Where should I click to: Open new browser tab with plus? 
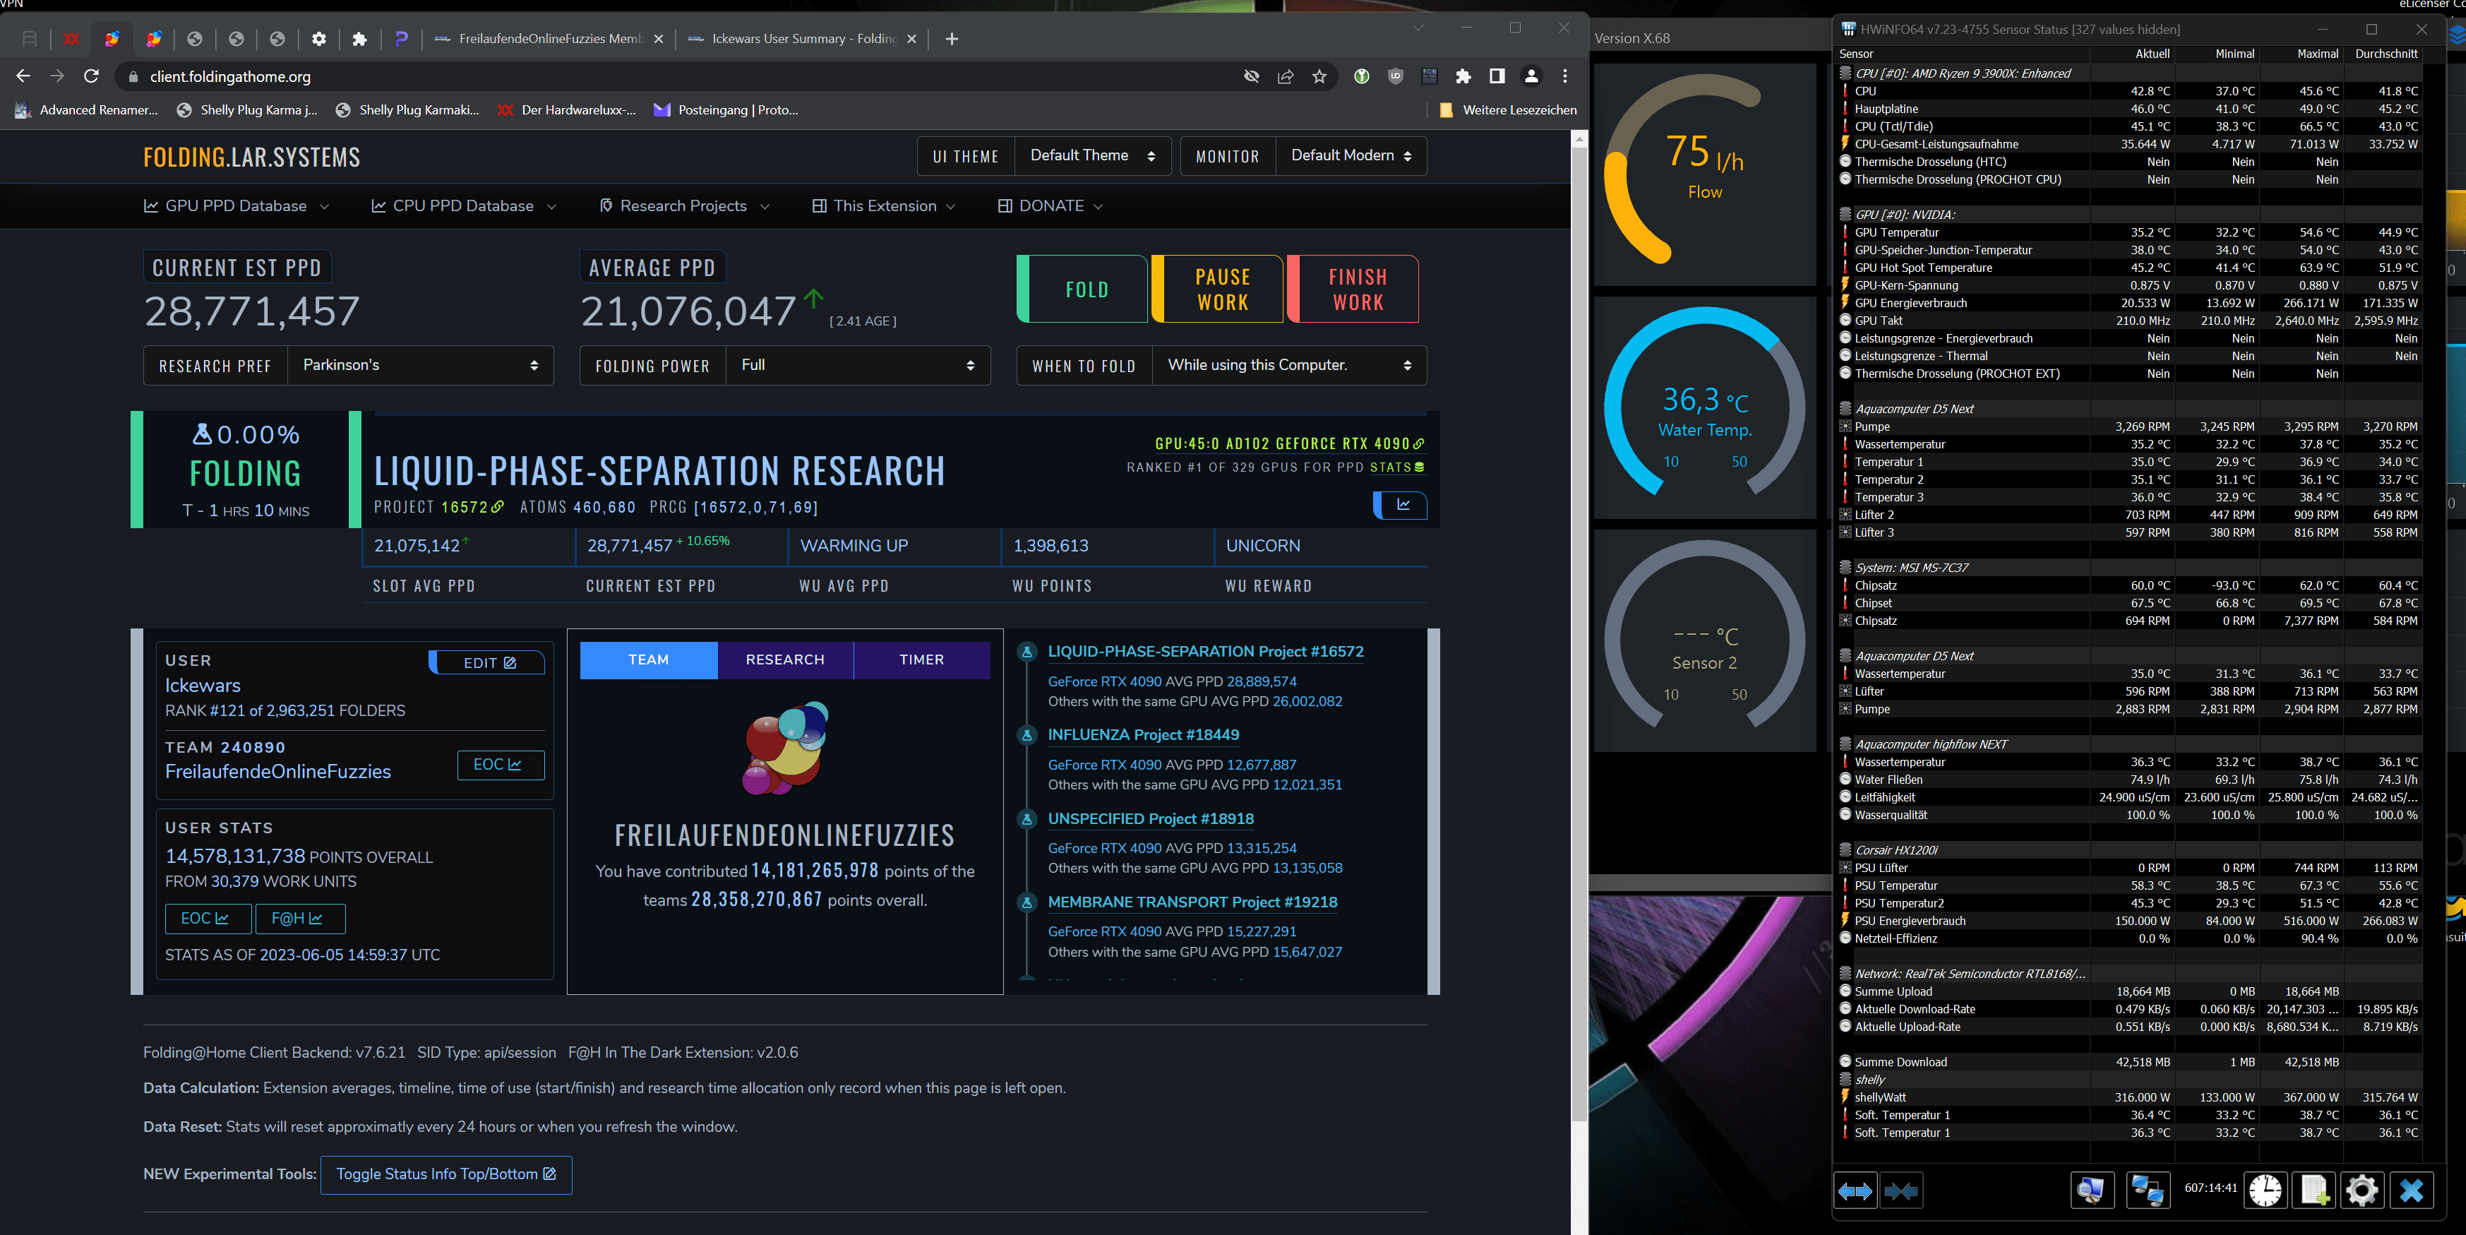[x=952, y=40]
